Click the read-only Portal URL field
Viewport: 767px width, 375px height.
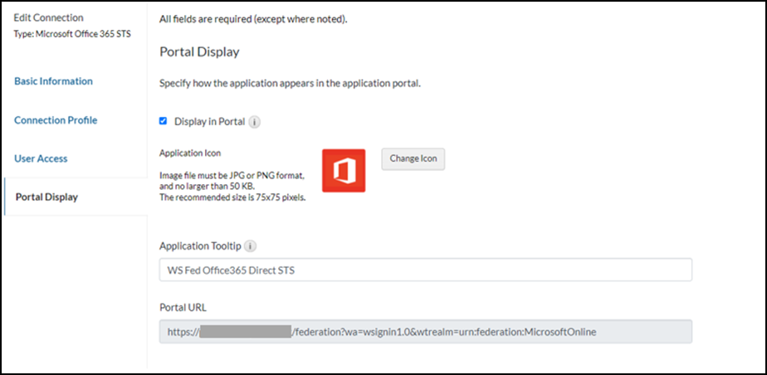425,332
